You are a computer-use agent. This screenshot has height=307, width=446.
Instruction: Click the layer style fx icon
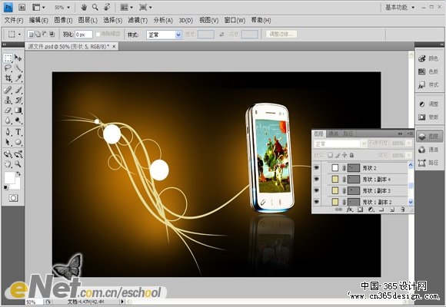tap(350, 210)
